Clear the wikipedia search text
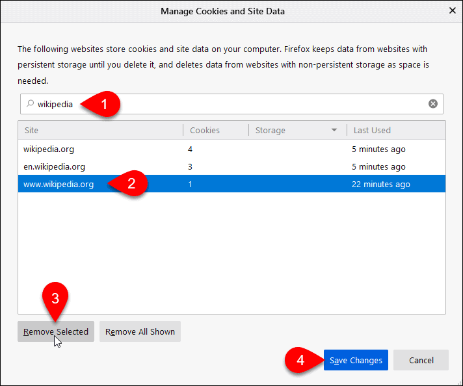463x386 pixels. coord(433,103)
